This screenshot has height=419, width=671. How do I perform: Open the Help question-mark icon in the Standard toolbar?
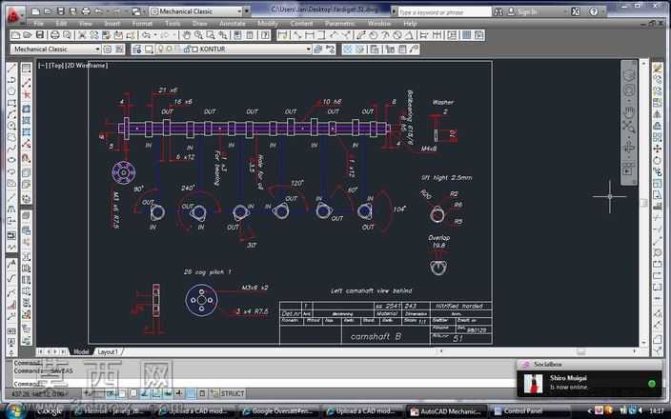[265, 35]
